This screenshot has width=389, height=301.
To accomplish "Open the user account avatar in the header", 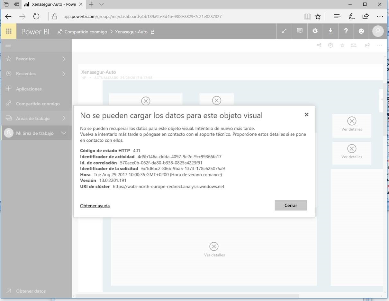I will point(378,31).
